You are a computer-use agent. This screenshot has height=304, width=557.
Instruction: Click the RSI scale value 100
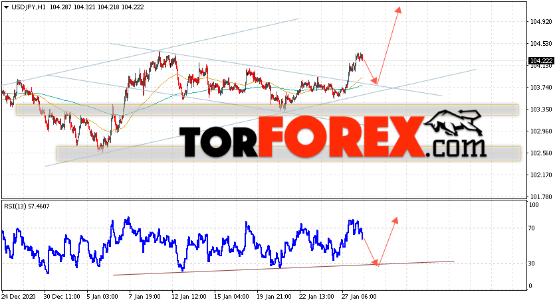tap(534, 205)
